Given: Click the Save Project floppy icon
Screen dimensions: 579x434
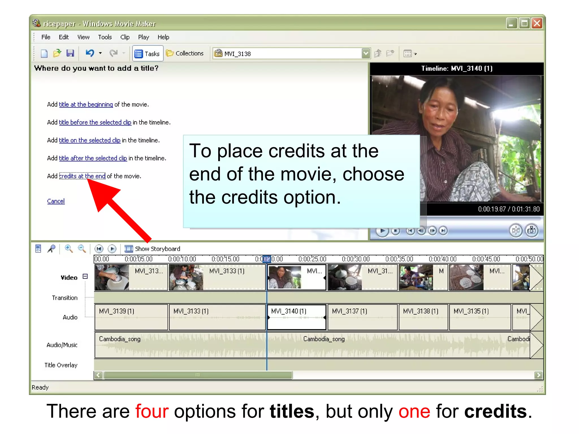Looking at the screenshot, I should [x=70, y=53].
